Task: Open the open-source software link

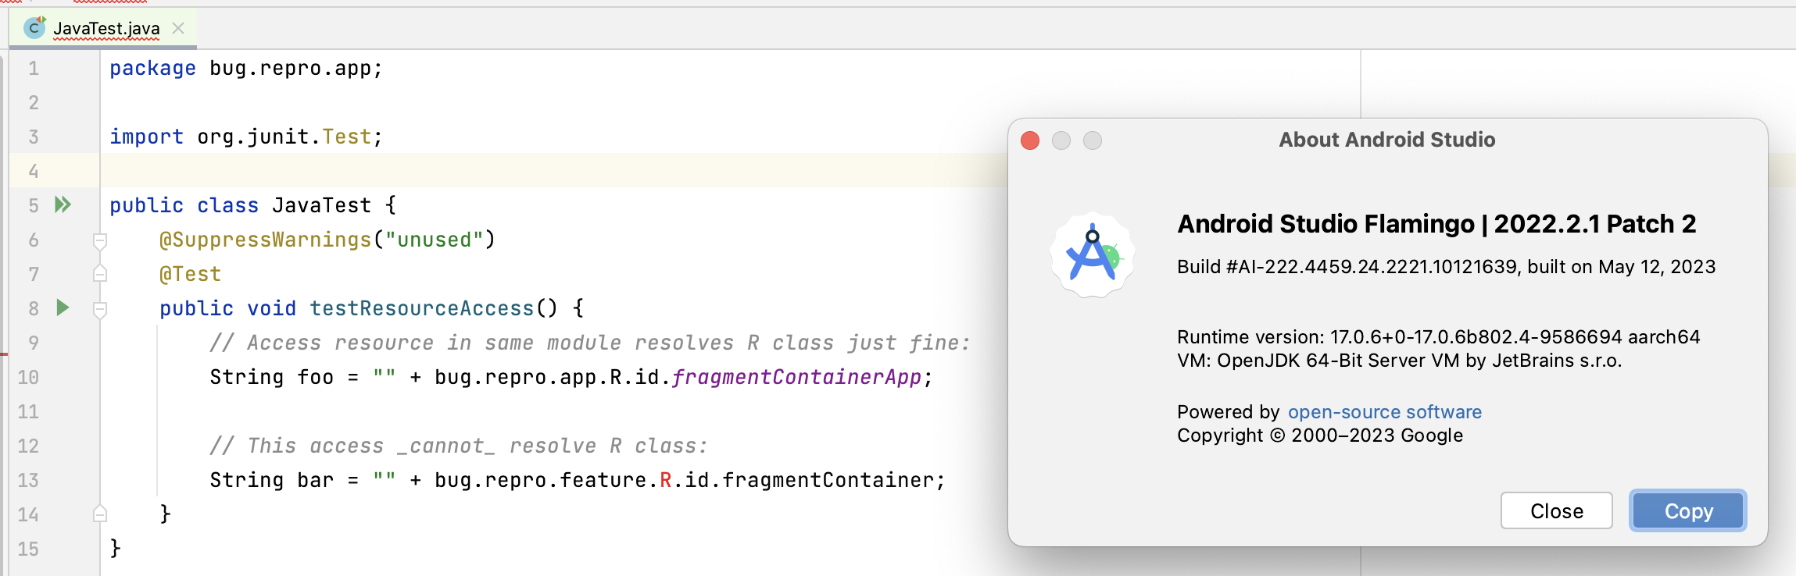Action: [x=1384, y=412]
